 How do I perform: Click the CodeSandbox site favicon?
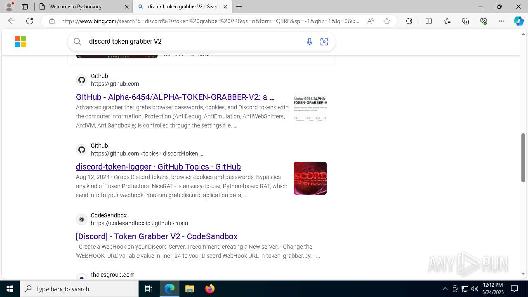pos(82,219)
